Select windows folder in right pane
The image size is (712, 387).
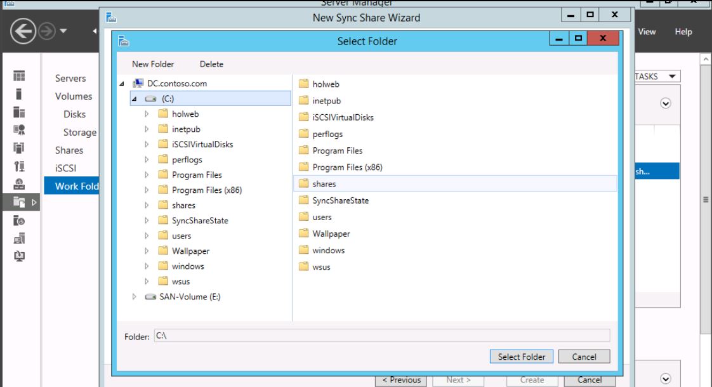point(328,250)
